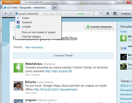Screen dimensions: 132x103
Task: Choose Facebook icon in people search menu
Action: 18,22
